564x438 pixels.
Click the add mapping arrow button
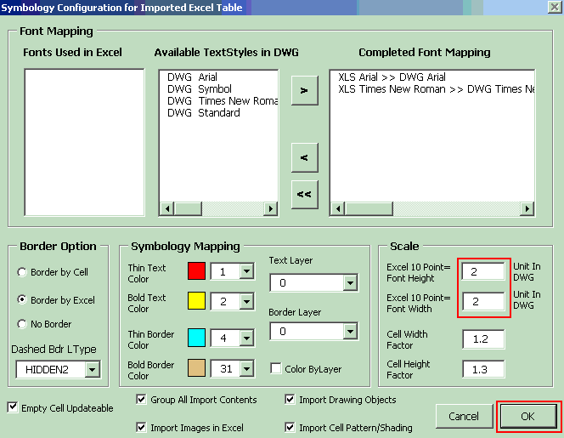(x=304, y=90)
